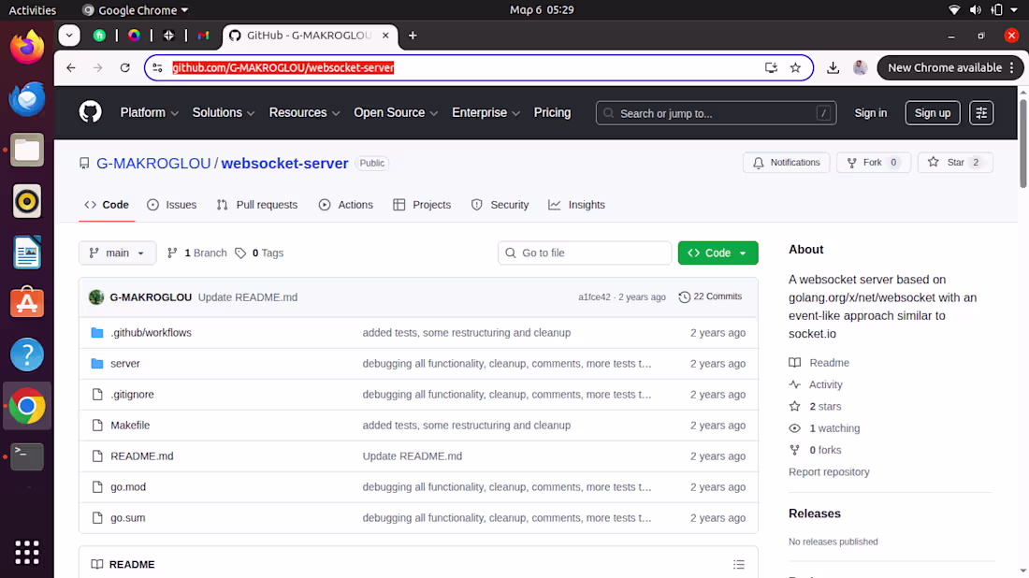Image resolution: width=1029 pixels, height=578 pixels.
Task: Open the G-MAKROGLOU profile link
Action: pyautogui.click(x=152, y=163)
